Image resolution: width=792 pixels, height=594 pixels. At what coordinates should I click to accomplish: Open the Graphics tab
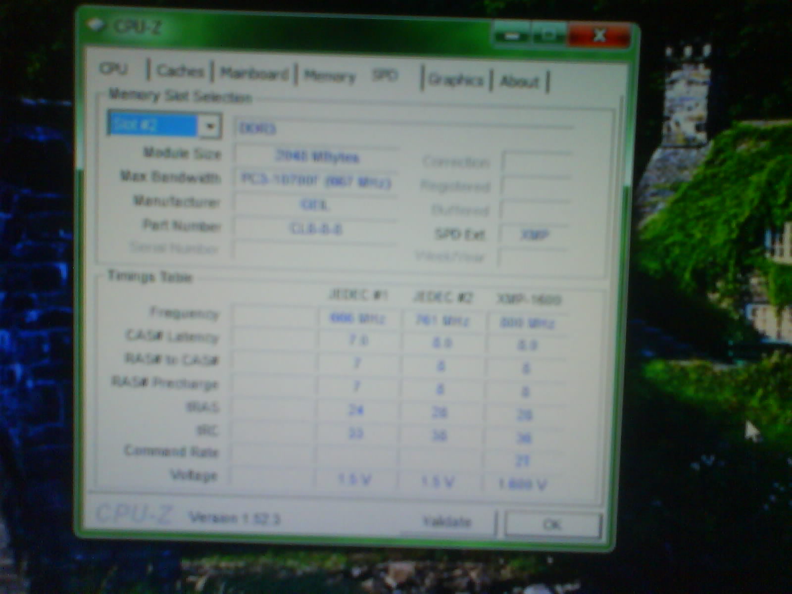click(x=455, y=80)
